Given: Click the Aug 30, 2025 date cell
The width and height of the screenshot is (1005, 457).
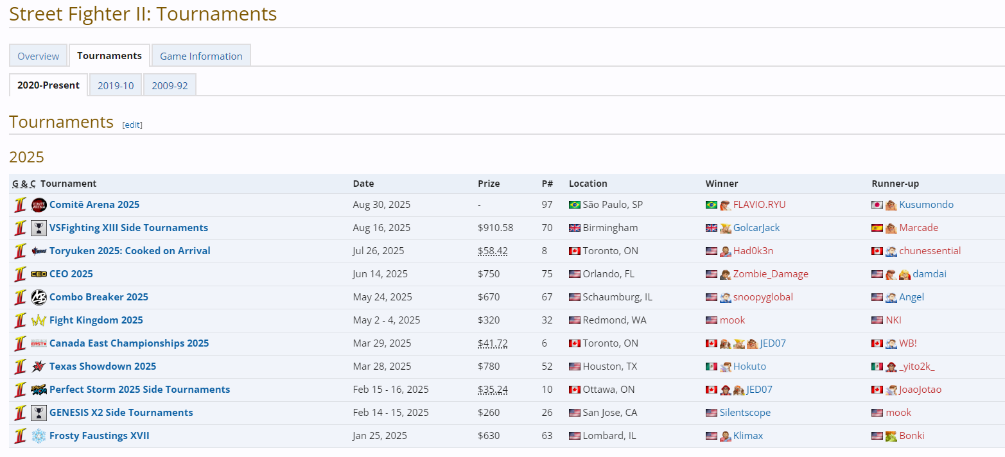Looking at the screenshot, I should [381, 205].
